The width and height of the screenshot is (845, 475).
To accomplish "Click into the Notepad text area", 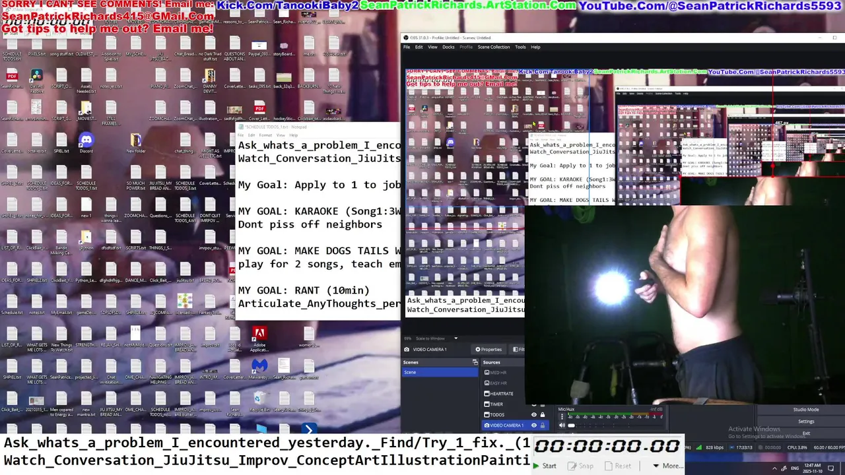I will (x=319, y=229).
